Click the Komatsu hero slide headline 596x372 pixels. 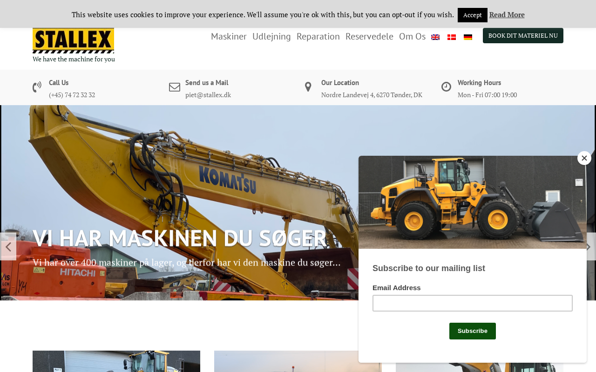point(179,238)
